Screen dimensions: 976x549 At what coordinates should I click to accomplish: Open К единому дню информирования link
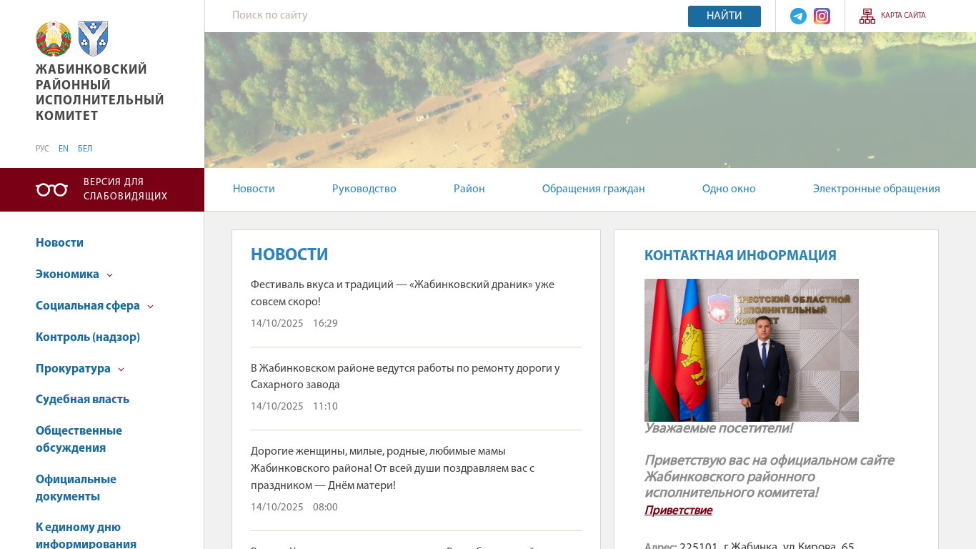(x=86, y=536)
